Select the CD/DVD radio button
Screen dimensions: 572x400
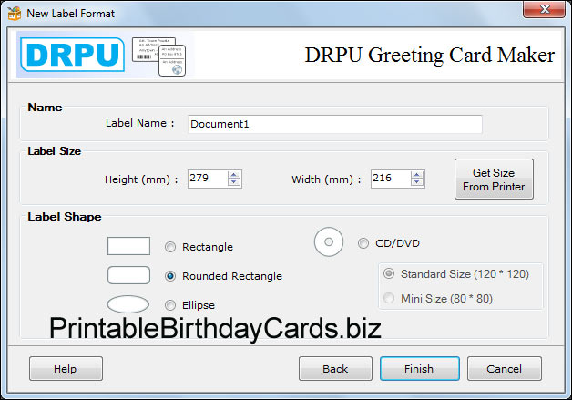point(363,243)
